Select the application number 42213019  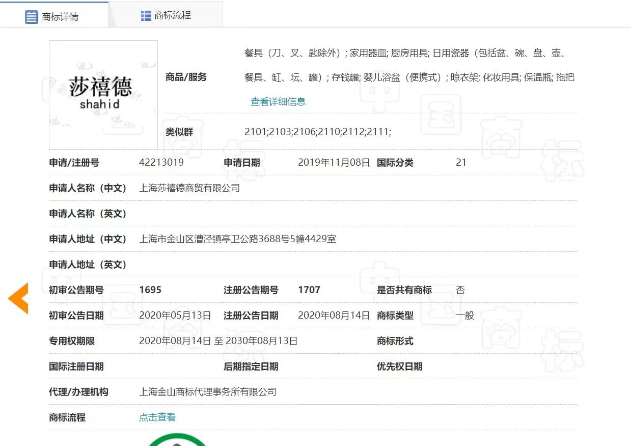pos(161,163)
